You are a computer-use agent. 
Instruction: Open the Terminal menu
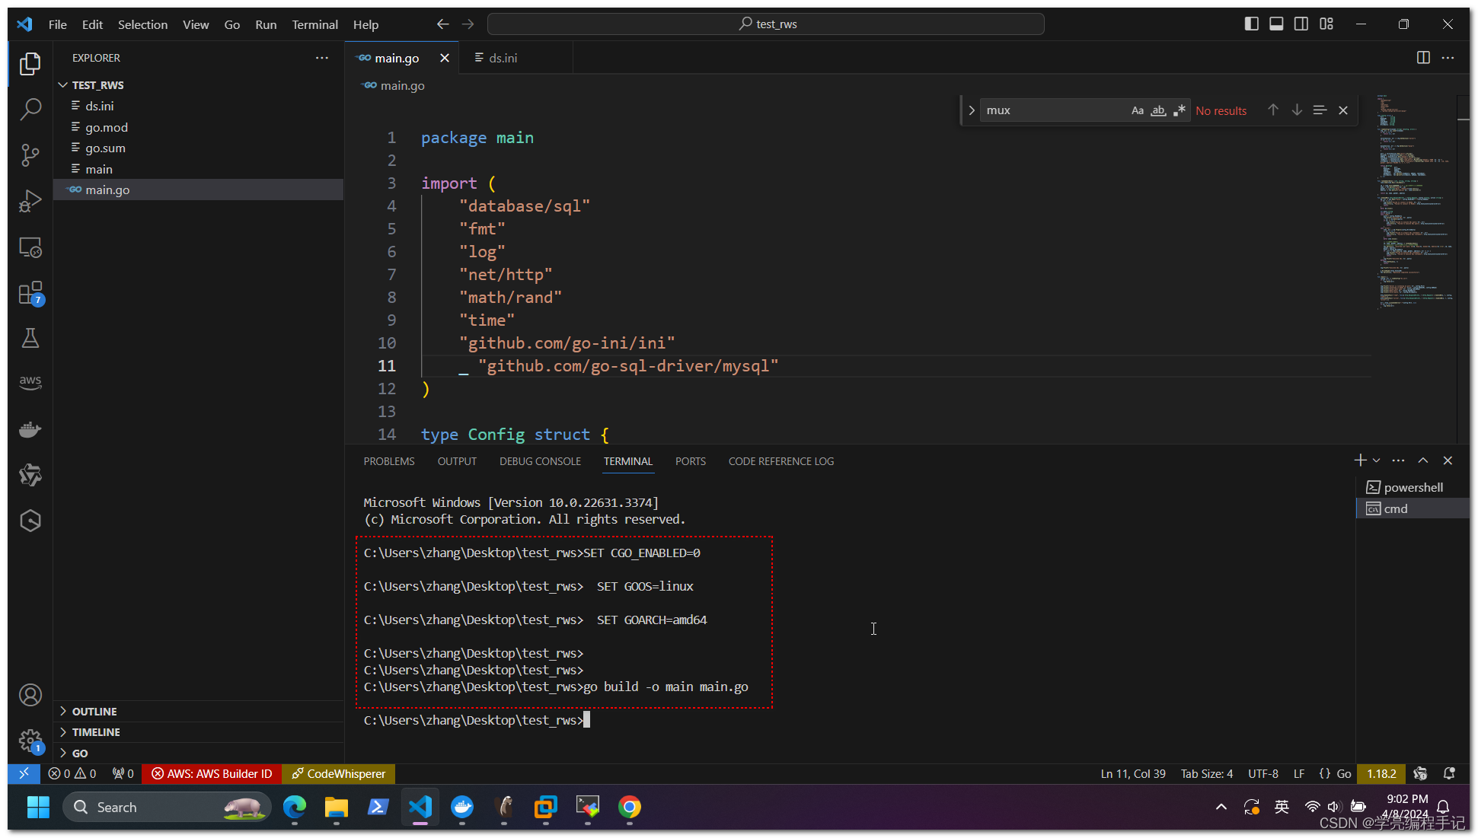[314, 24]
